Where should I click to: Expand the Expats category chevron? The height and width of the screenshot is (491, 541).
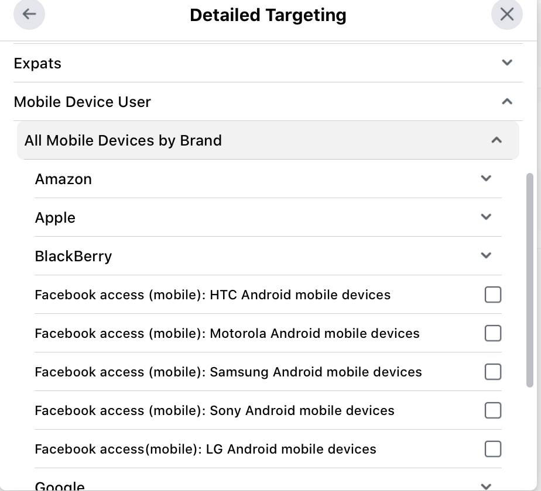[x=507, y=63]
